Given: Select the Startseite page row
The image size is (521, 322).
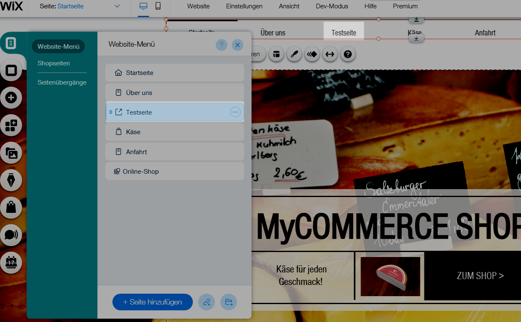Looking at the screenshot, I should point(174,72).
